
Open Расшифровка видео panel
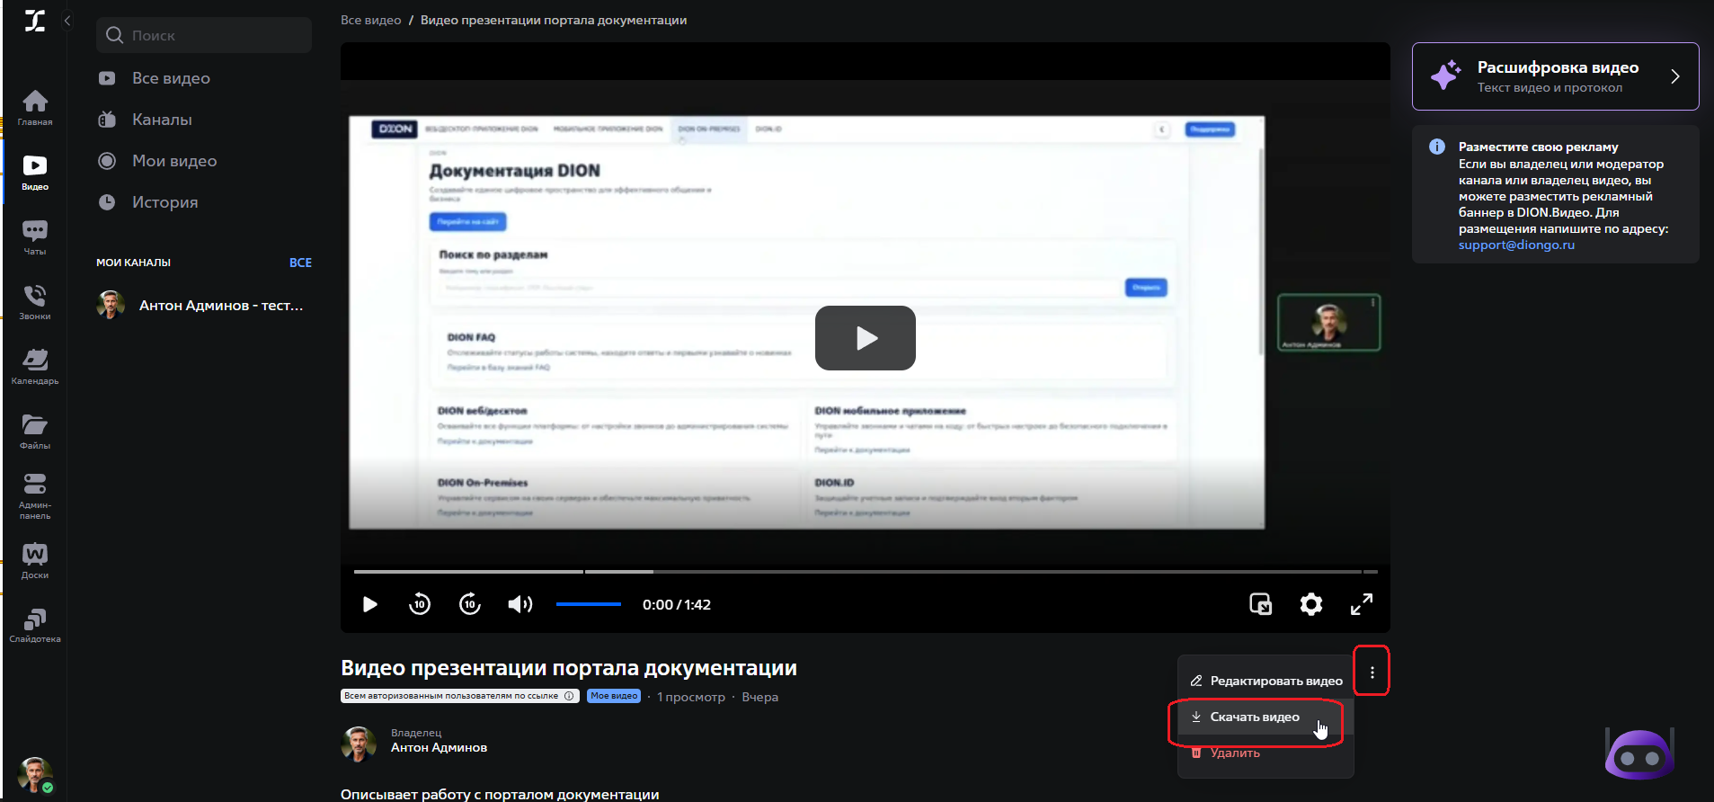(1555, 76)
